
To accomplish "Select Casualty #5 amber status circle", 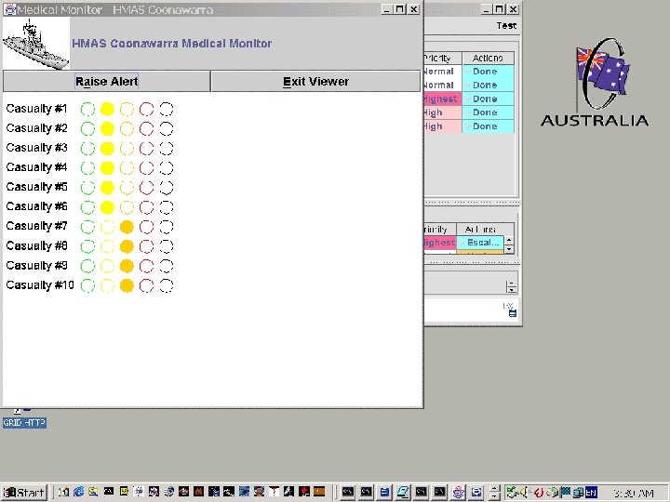I will click(x=127, y=188).
